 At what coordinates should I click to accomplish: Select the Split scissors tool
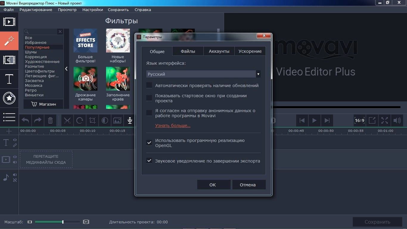click(67, 120)
